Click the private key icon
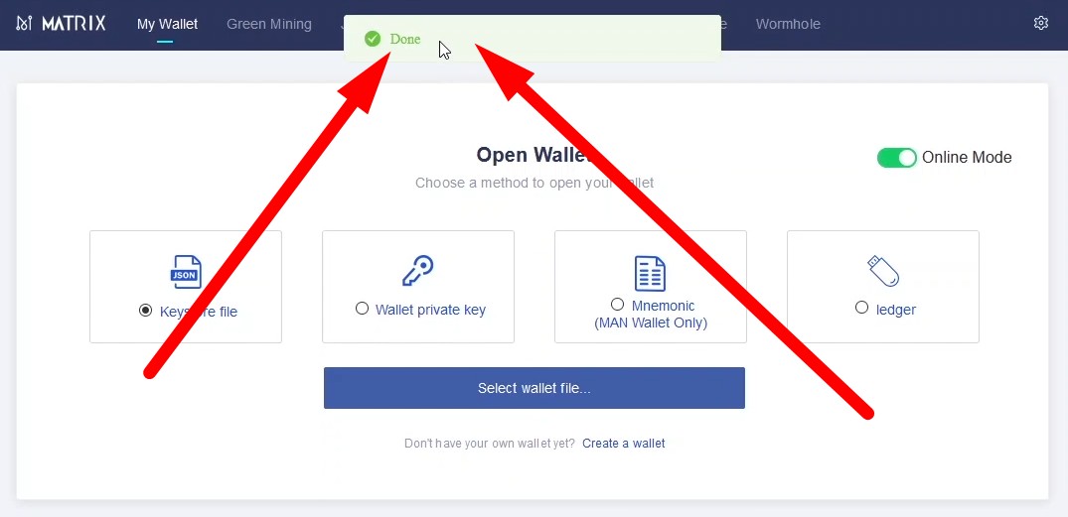The image size is (1068, 517). (x=417, y=271)
